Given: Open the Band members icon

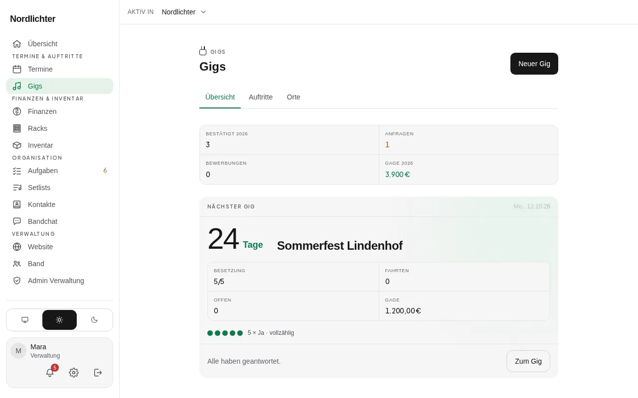Looking at the screenshot, I should (17, 264).
